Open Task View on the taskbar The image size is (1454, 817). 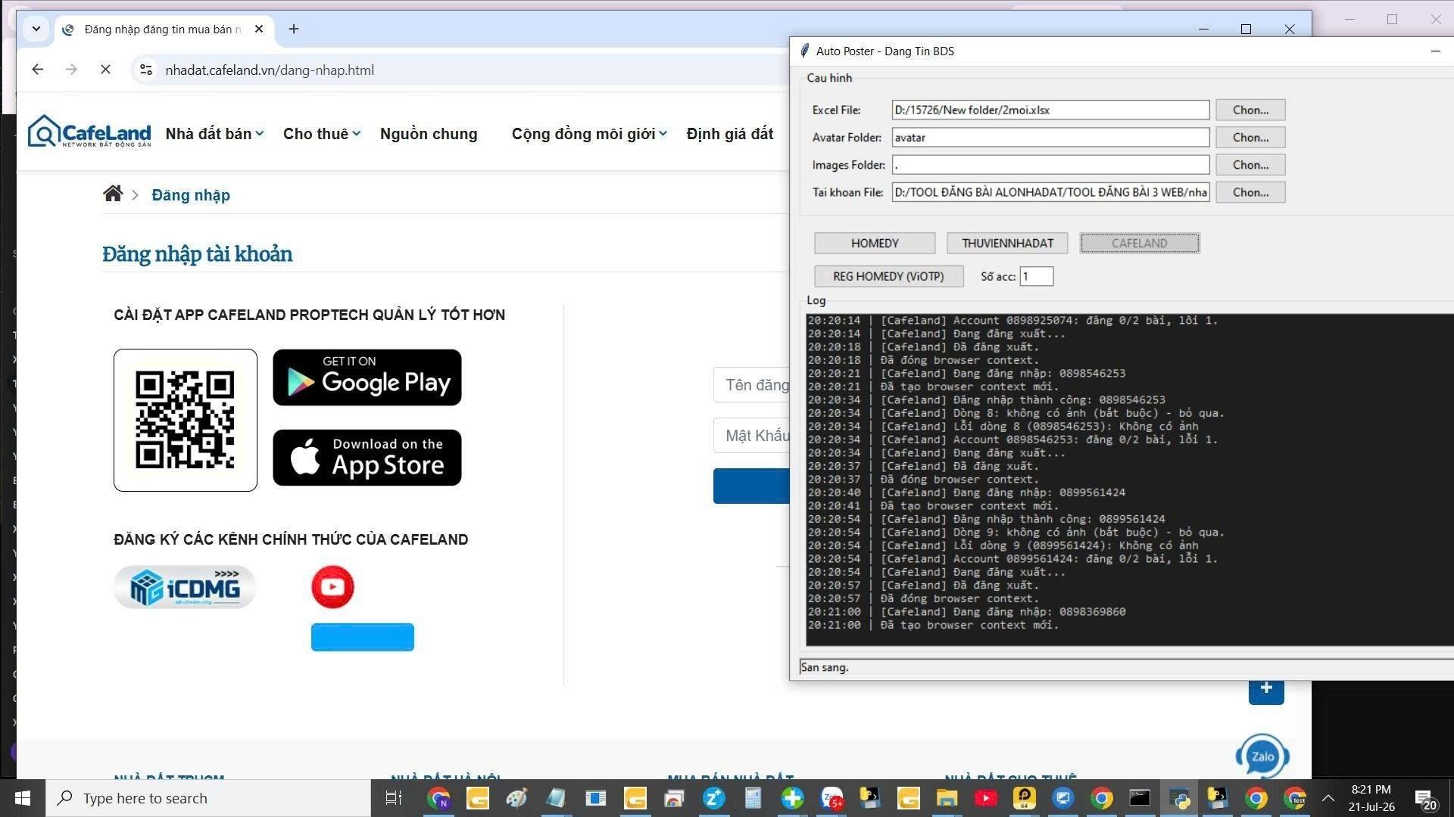coord(393,798)
